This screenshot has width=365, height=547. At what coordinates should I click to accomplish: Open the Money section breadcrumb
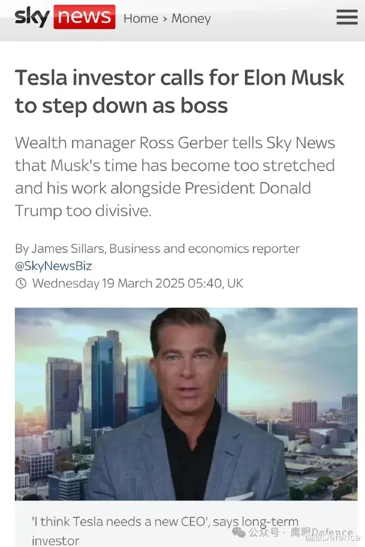click(191, 19)
